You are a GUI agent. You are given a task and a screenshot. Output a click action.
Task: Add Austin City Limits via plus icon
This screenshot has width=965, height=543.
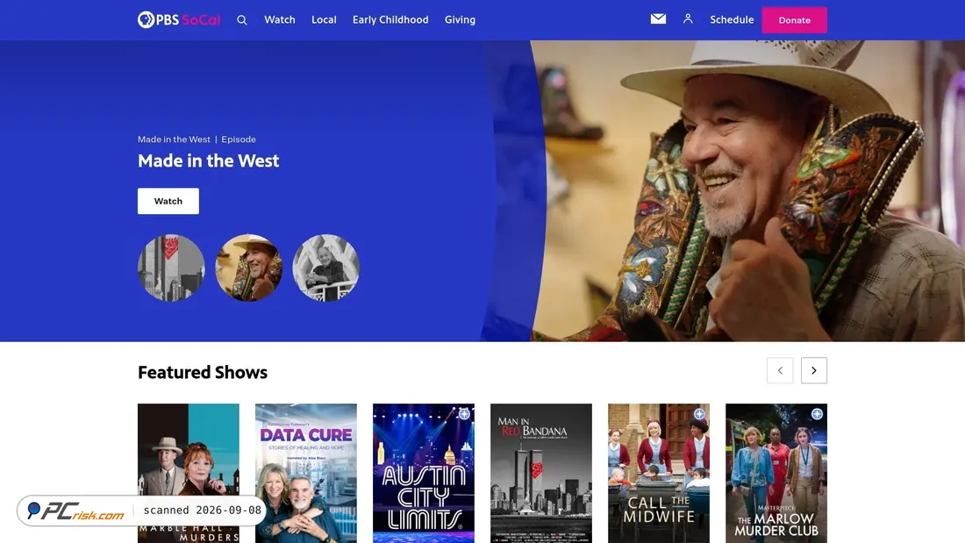464,414
